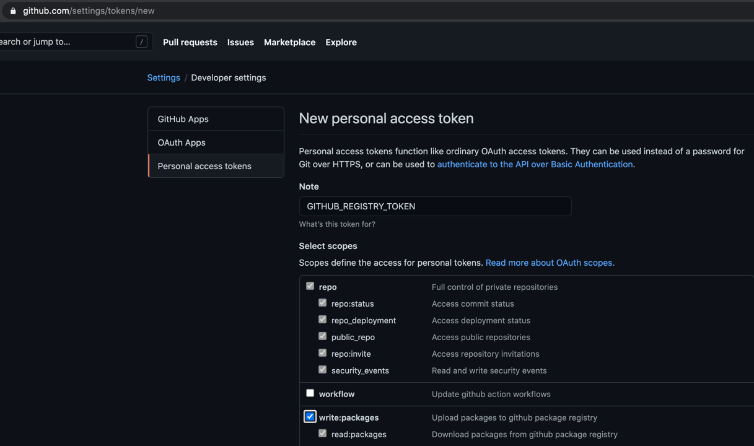Click the write:packages label
The width and height of the screenshot is (754, 446).
tap(349, 418)
